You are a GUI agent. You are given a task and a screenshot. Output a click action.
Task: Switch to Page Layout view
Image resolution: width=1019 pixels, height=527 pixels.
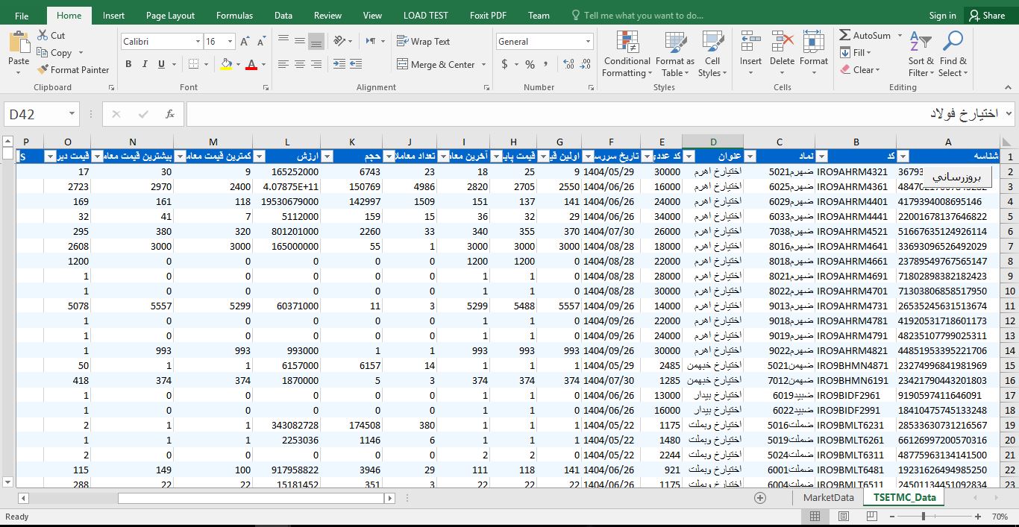[x=843, y=516]
